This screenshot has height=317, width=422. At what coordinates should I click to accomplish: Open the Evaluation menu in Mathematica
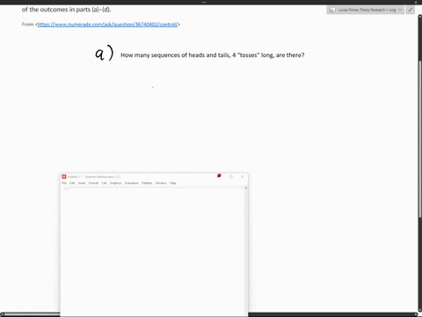pyautogui.click(x=132, y=183)
